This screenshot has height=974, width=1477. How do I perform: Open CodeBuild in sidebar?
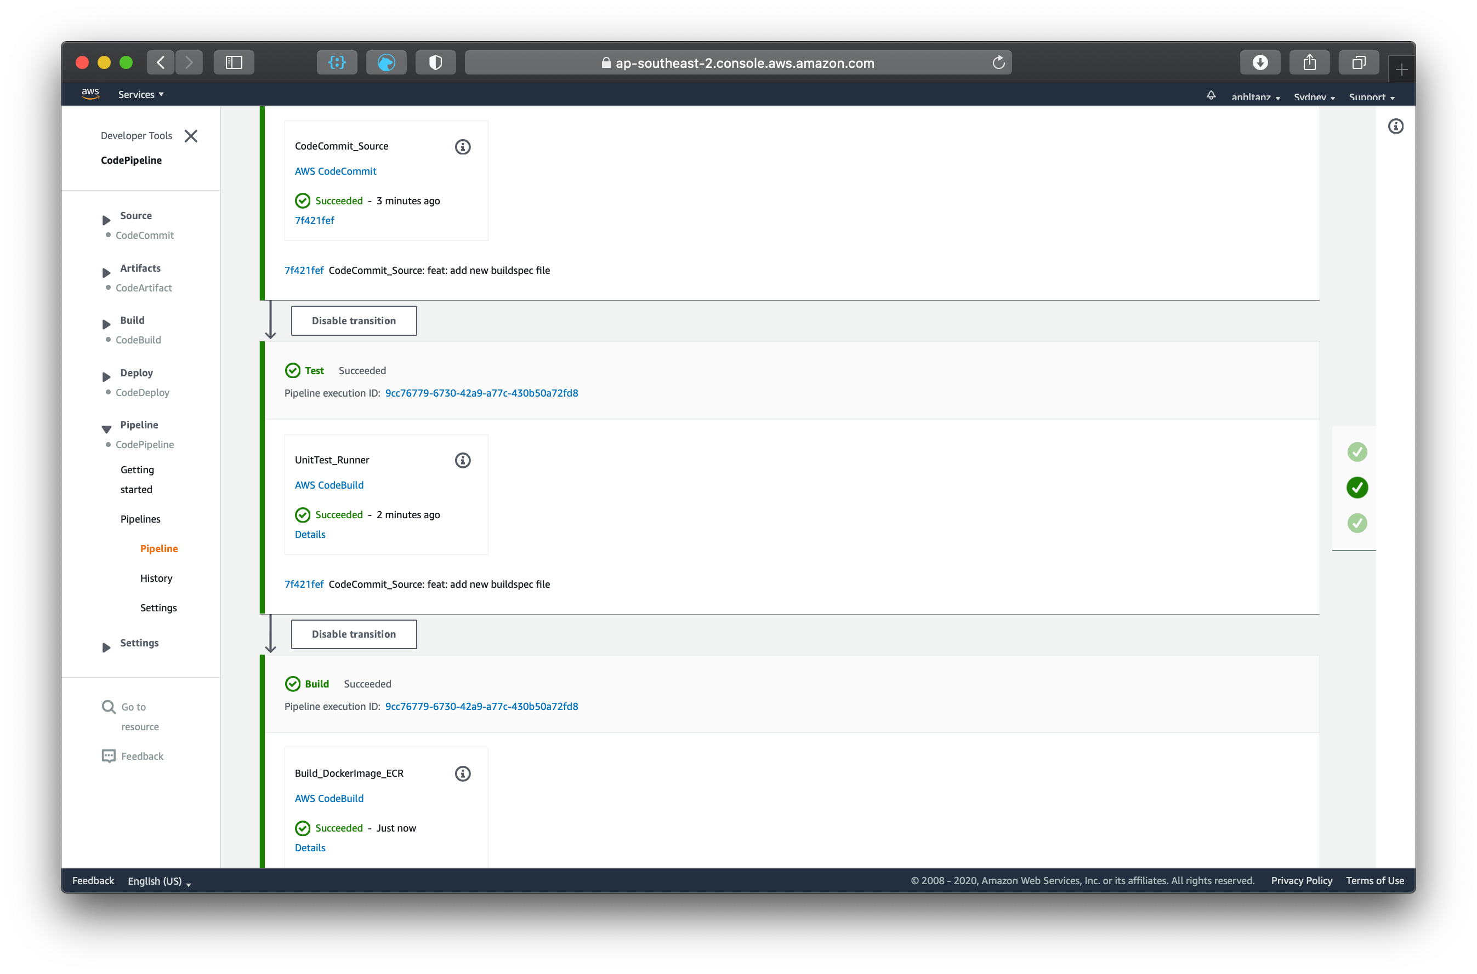coord(138,340)
